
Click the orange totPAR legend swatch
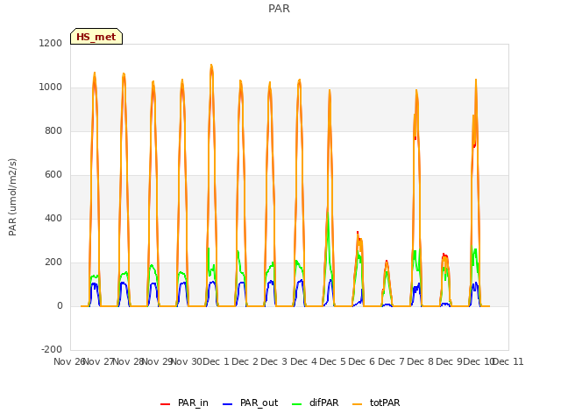[357, 404]
